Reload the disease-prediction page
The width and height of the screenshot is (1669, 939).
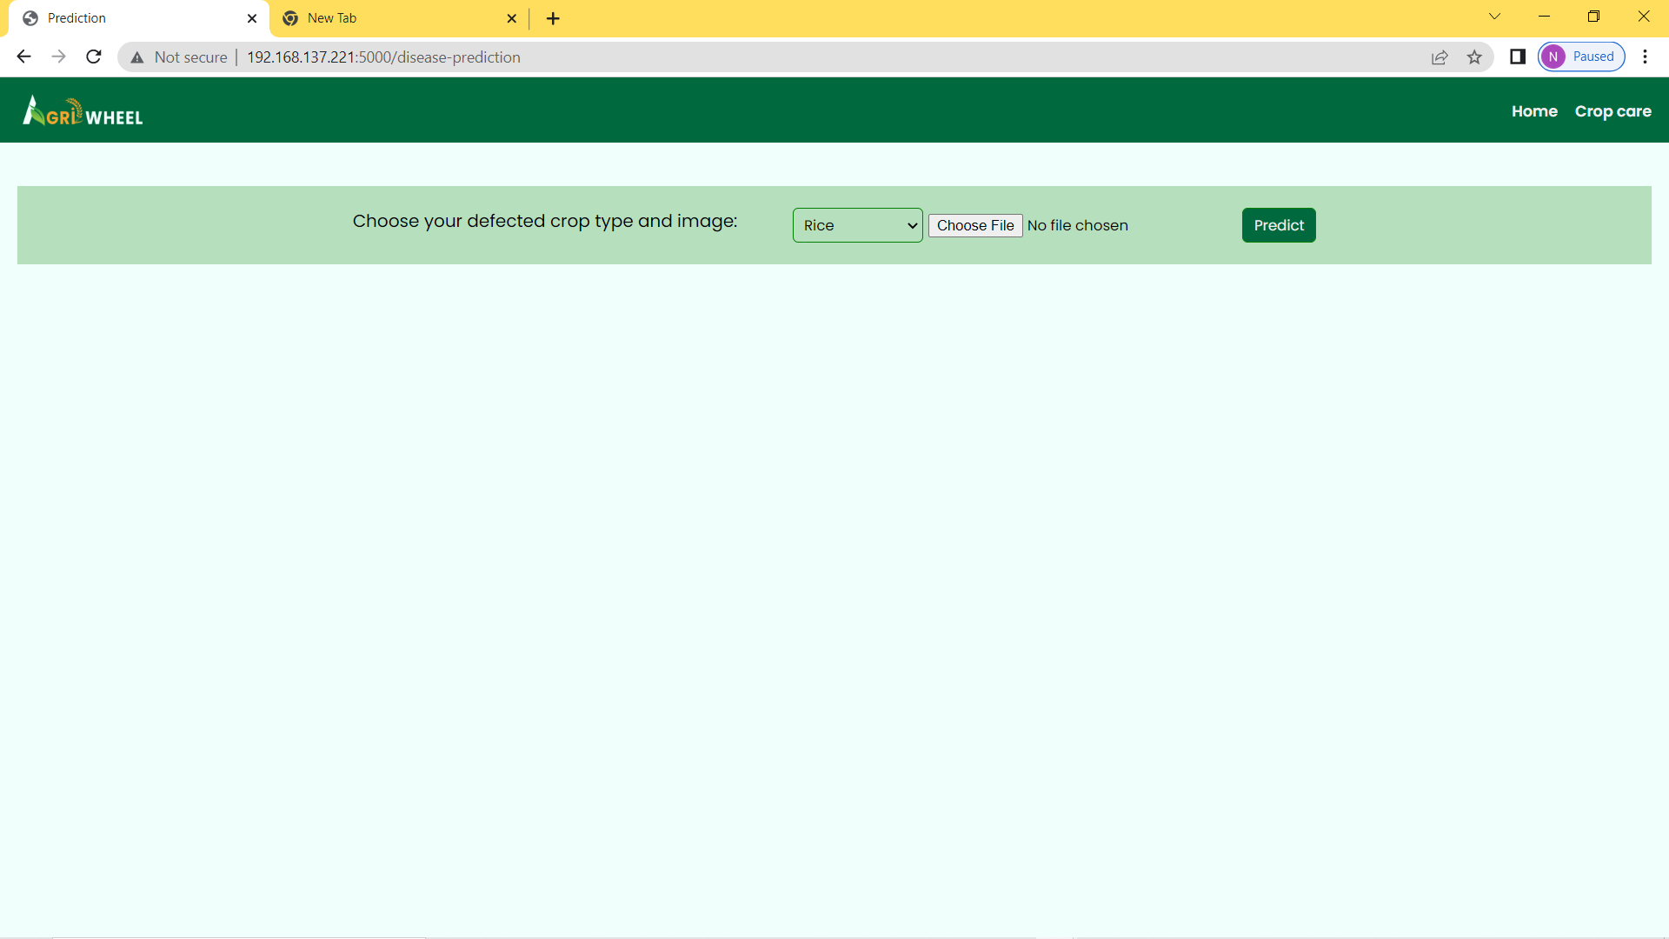[x=94, y=57]
